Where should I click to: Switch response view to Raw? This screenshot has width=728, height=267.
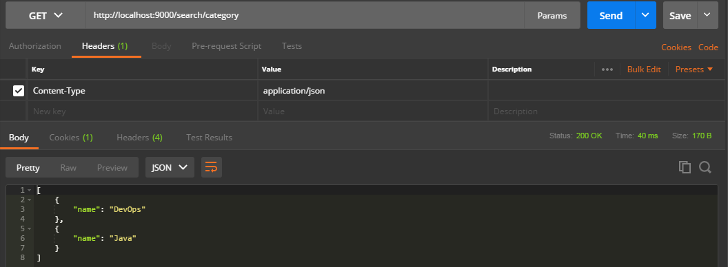click(x=68, y=168)
